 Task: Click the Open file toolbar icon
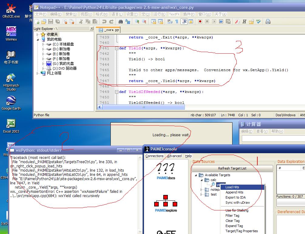coord(44,21)
